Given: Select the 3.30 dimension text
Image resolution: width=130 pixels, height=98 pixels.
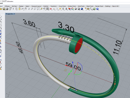Looking at the screenshot, I should click(x=66, y=27).
